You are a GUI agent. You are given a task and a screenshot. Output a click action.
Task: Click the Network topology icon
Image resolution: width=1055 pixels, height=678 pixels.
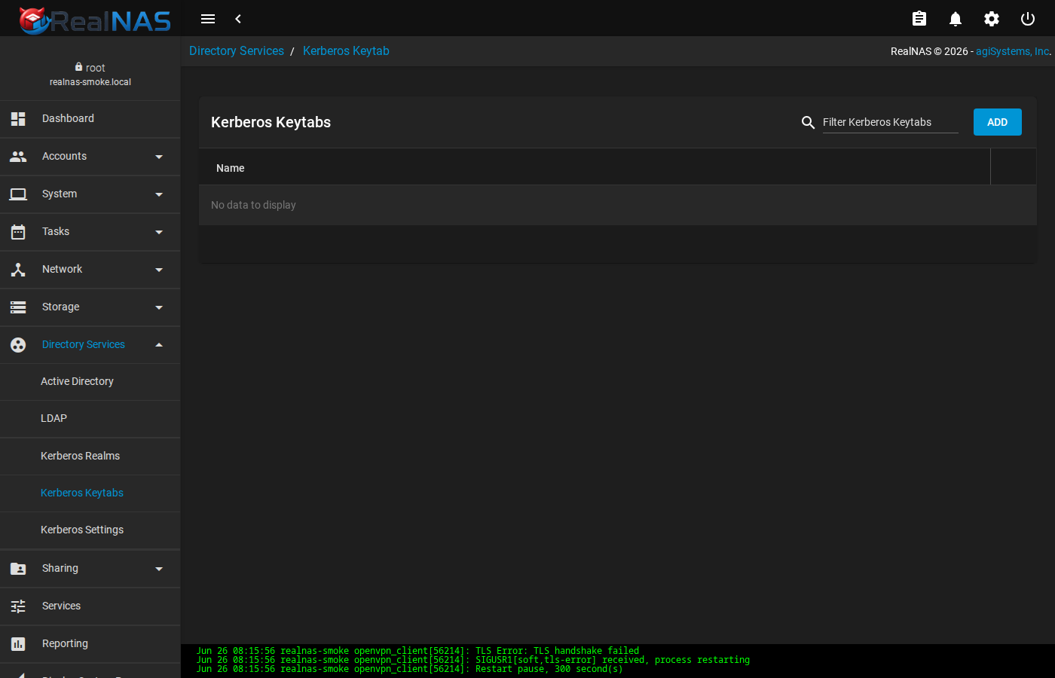pos(18,270)
